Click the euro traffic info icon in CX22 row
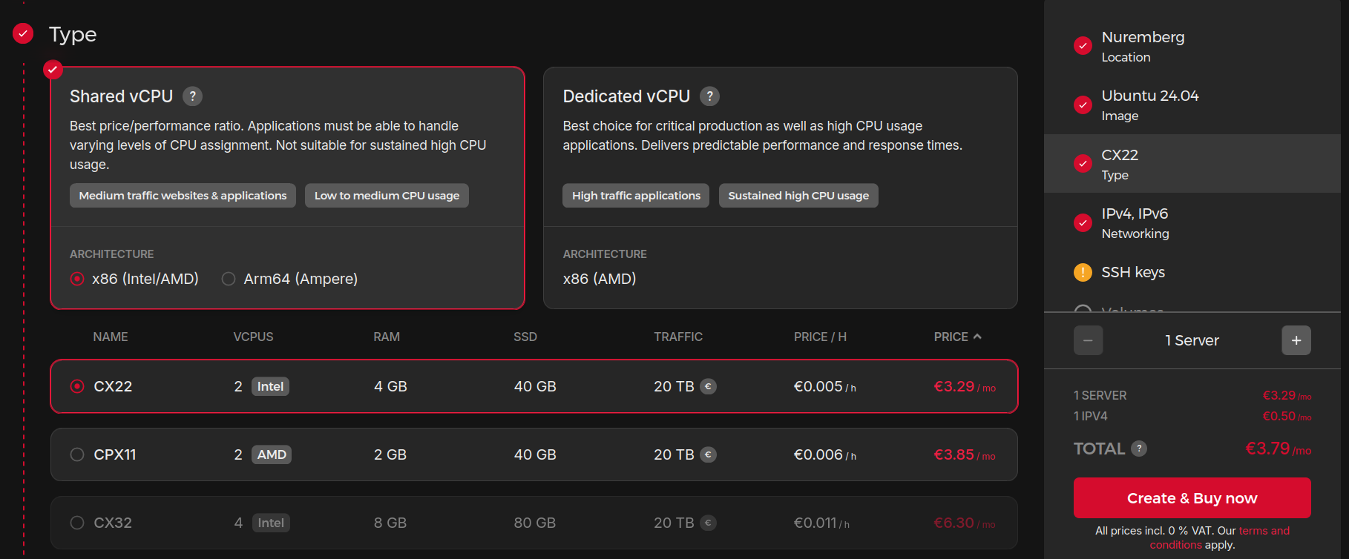The width and height of the screenshot is (1349, 559). click(709, 386)
